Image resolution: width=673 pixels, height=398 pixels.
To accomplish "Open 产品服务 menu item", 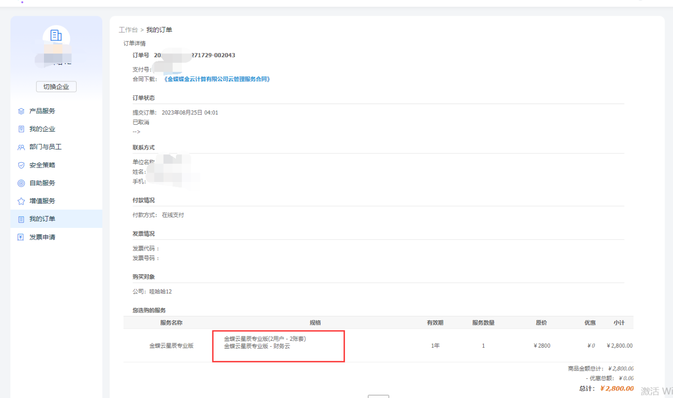I will pyautogui.click(x=56, y=111).
